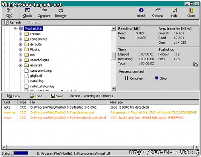Viewport: 201px width, 157px height.
Task: Refresh the folder tree
Action: click(13, 22)
